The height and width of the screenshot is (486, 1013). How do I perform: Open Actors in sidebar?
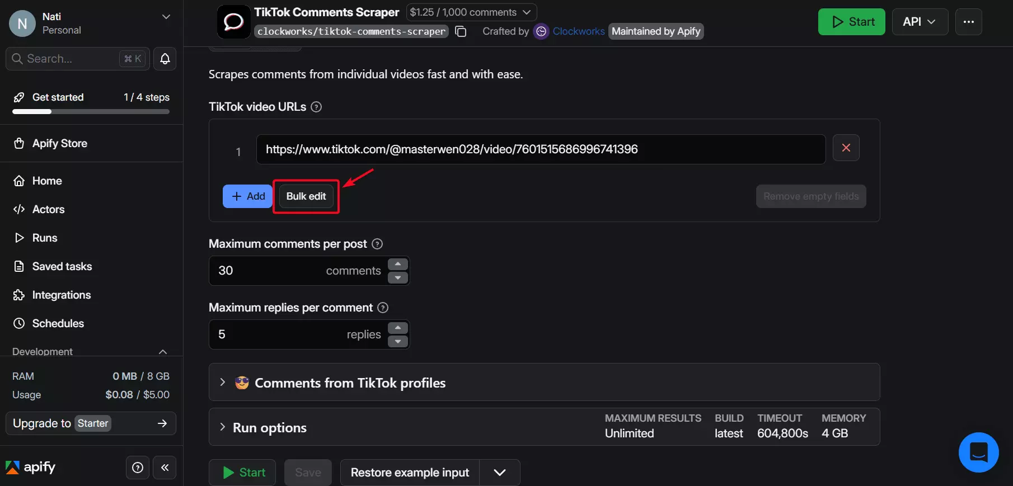coord(91,209)
